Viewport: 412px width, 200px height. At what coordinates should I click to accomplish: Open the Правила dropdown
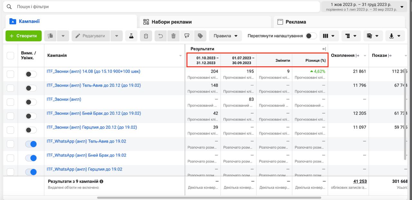225,36
